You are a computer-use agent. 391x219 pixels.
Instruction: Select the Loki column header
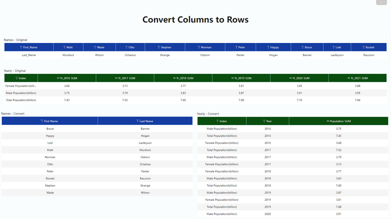coord(337,47)
